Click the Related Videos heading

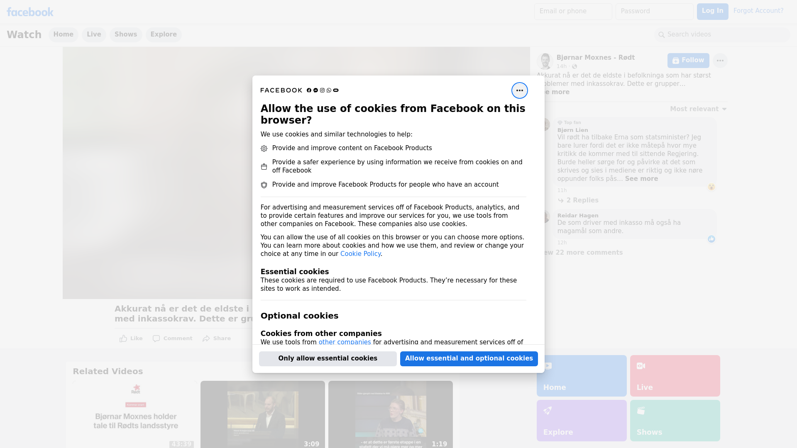point(108,372)
